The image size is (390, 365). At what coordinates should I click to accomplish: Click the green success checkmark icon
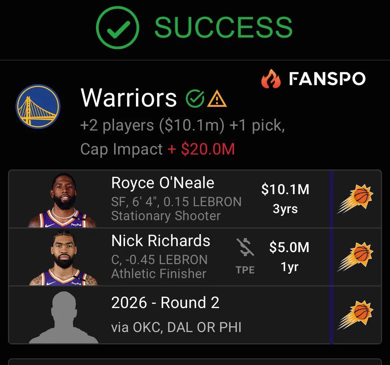click(x=117, y=28)
